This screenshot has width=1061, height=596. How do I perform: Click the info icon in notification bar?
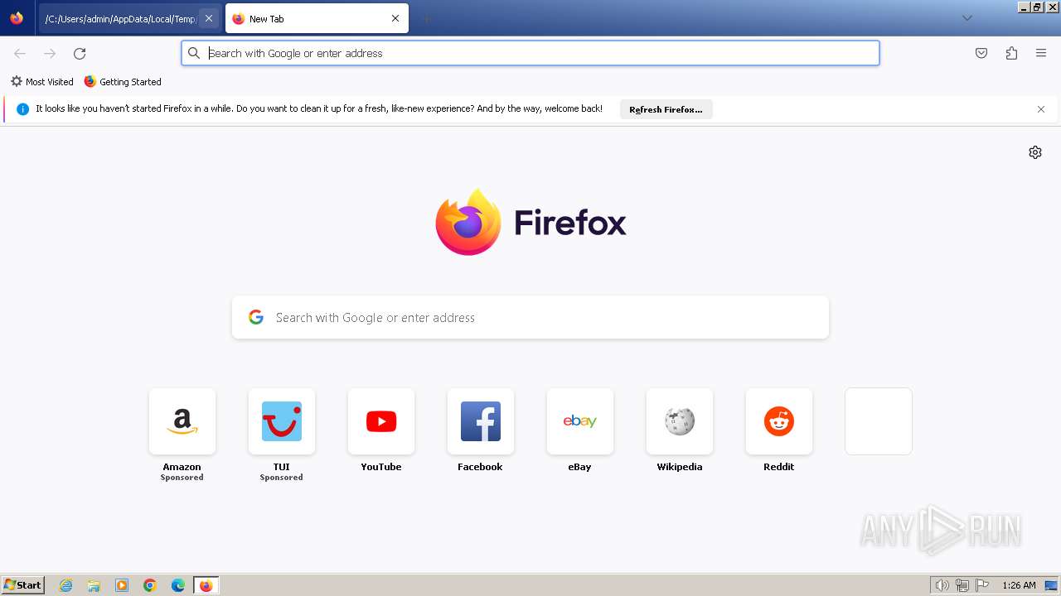click(23, 109)
